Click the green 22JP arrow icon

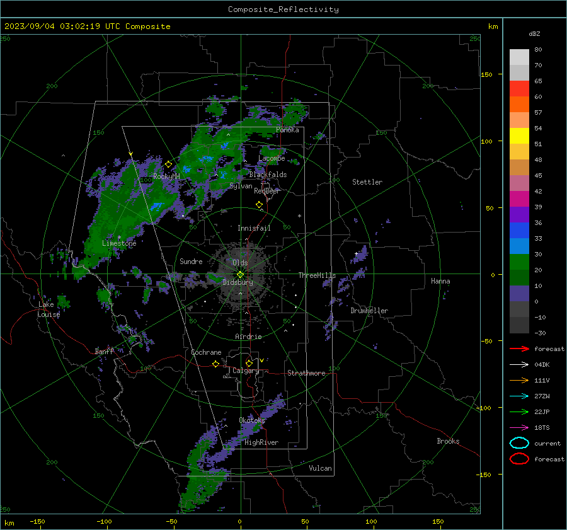coord(519,412)
